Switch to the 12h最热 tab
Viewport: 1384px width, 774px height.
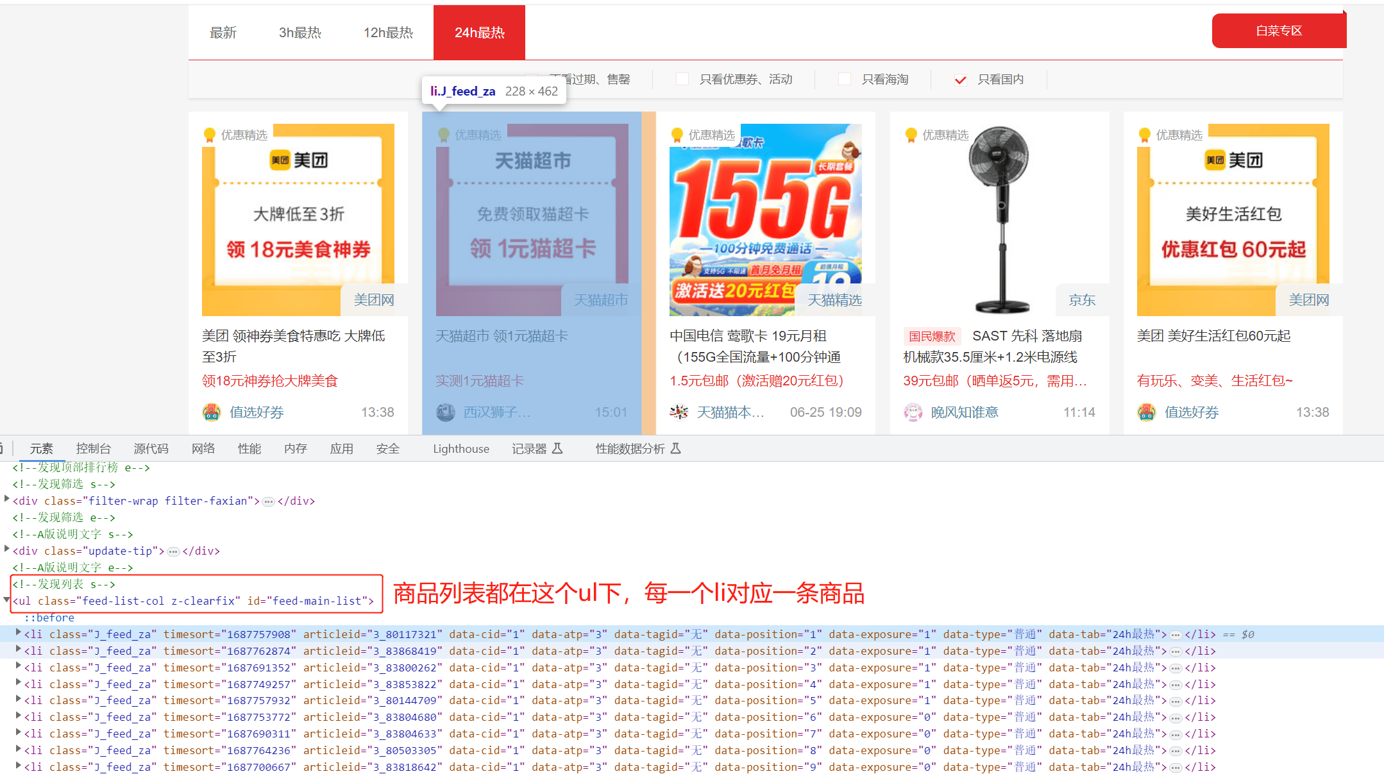[388, 33]
